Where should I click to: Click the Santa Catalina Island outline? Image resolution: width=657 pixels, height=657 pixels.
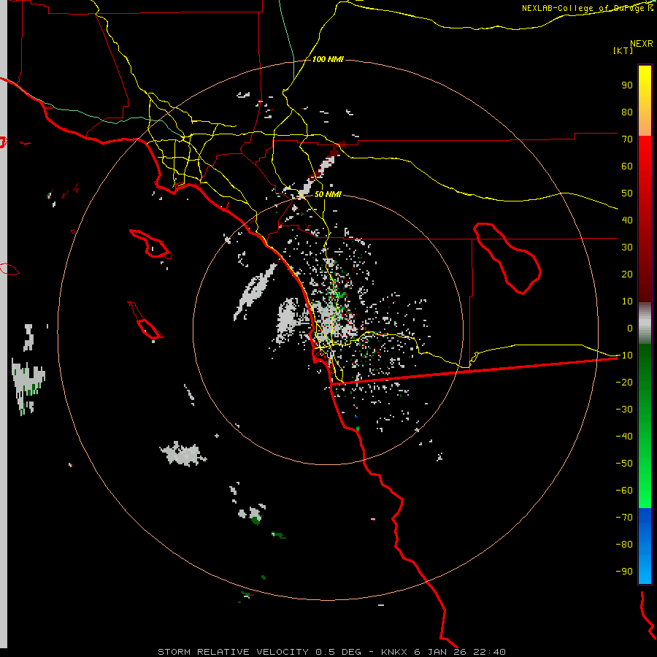(x=150, y=243)
